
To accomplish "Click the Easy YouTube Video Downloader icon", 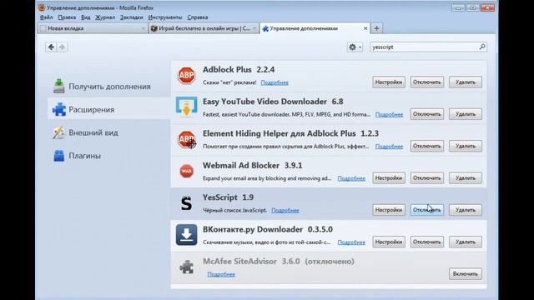I will pos(186,107).
